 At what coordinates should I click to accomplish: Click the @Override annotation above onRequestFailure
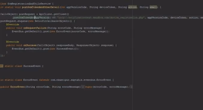coord(13,25)
